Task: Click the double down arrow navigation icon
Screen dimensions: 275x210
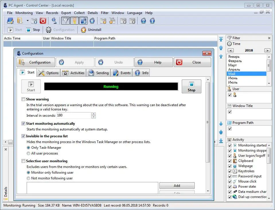Action: click(x=221, y=132)
